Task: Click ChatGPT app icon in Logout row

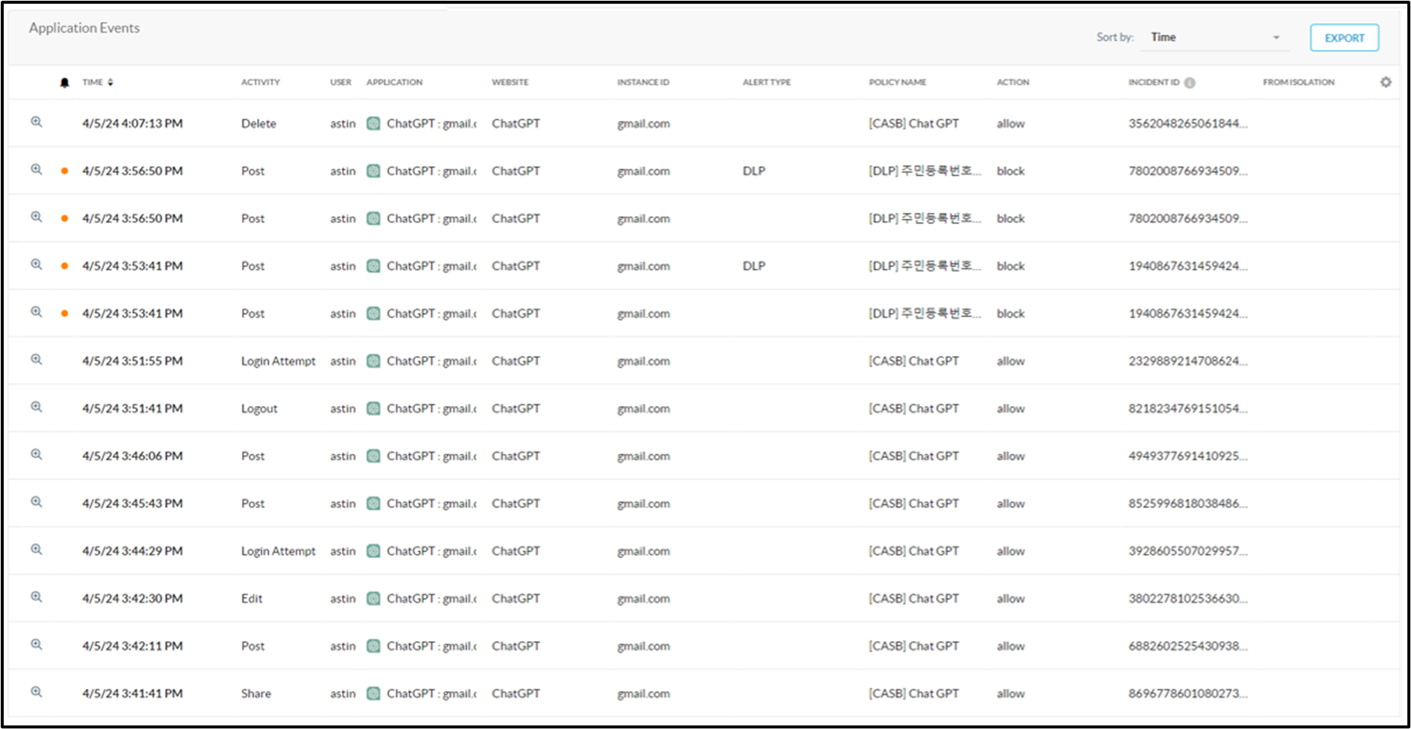Action: click(x=374, y=409)
